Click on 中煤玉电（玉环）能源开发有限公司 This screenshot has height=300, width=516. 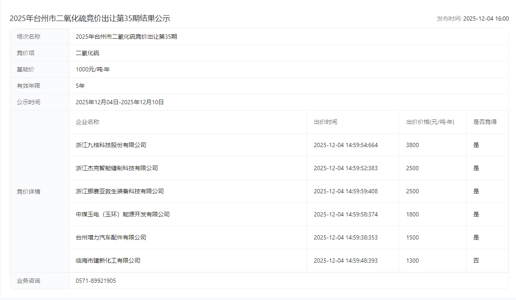(x=122, y=214)
